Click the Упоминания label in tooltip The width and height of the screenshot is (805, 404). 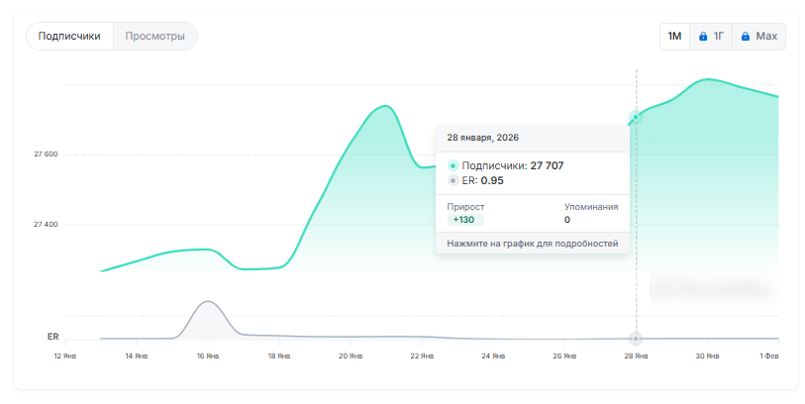click(x=591, y=207)
